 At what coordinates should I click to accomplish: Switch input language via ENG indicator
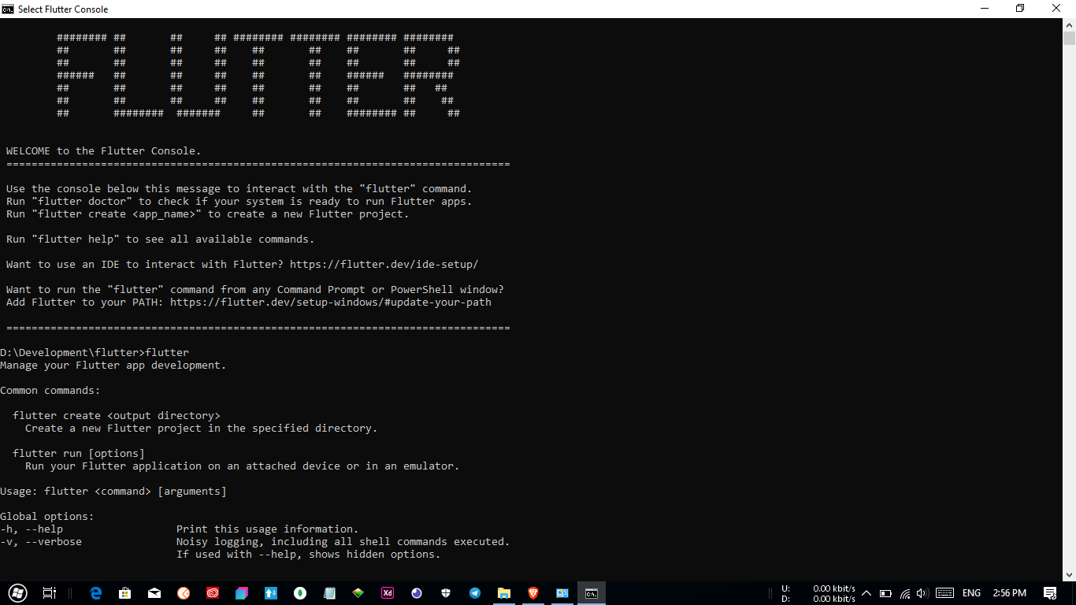[x=971, y=593]
